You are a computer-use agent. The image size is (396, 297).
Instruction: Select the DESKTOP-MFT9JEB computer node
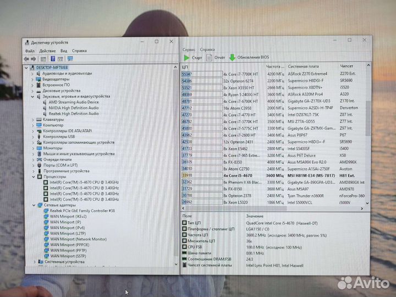pyautogui.click(x=52, y=68)
